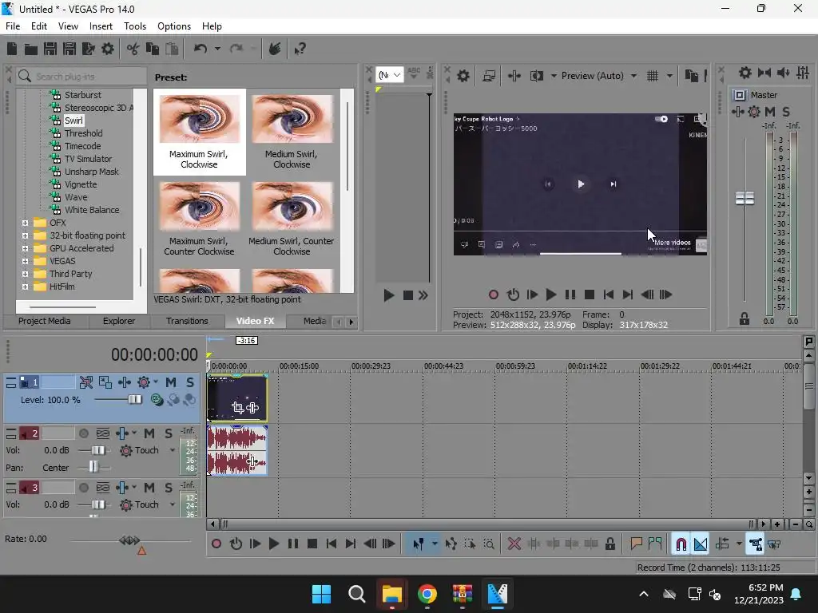Open Track FX on video track 1

pos(124,382)
